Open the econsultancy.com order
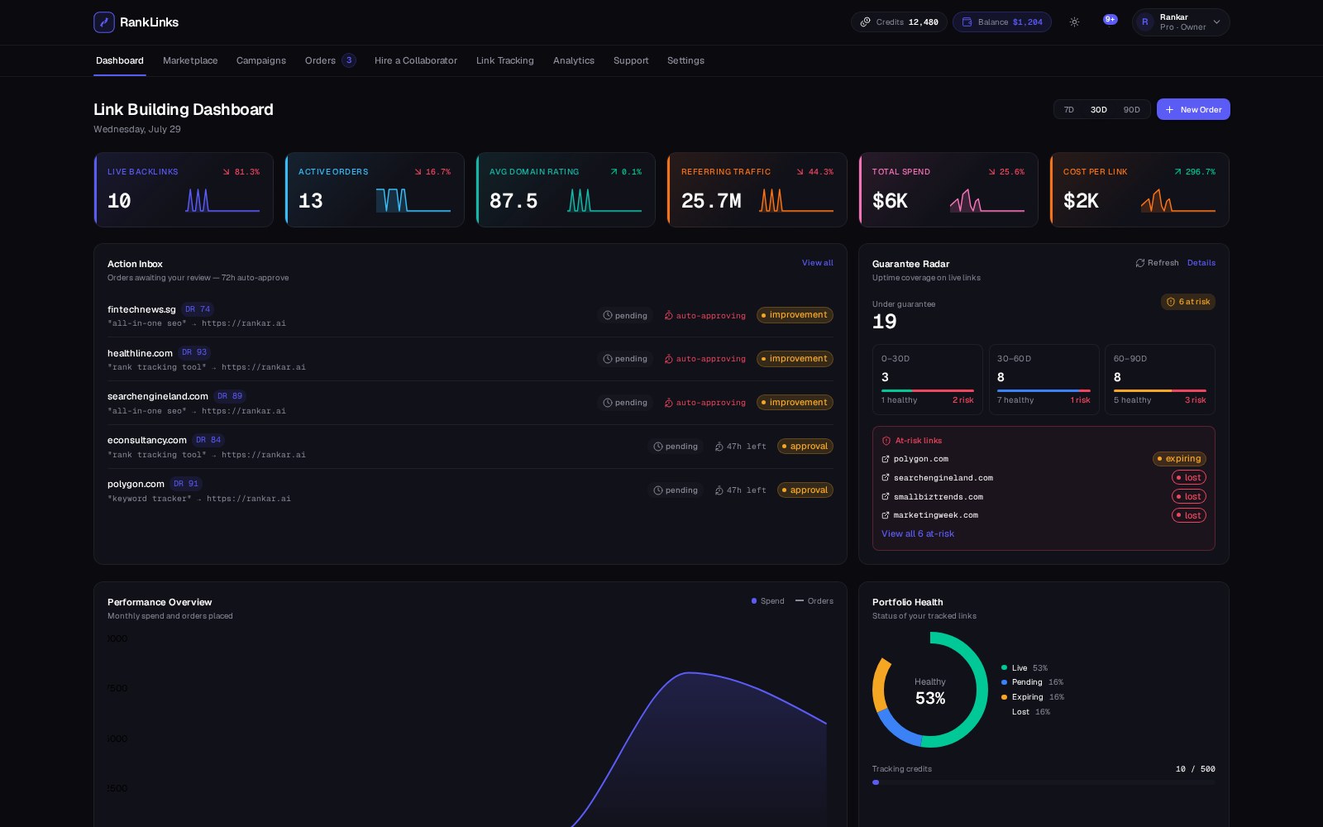Viewport: 1323px width, 827px height. pyautogui.click(x=470, y=447)
